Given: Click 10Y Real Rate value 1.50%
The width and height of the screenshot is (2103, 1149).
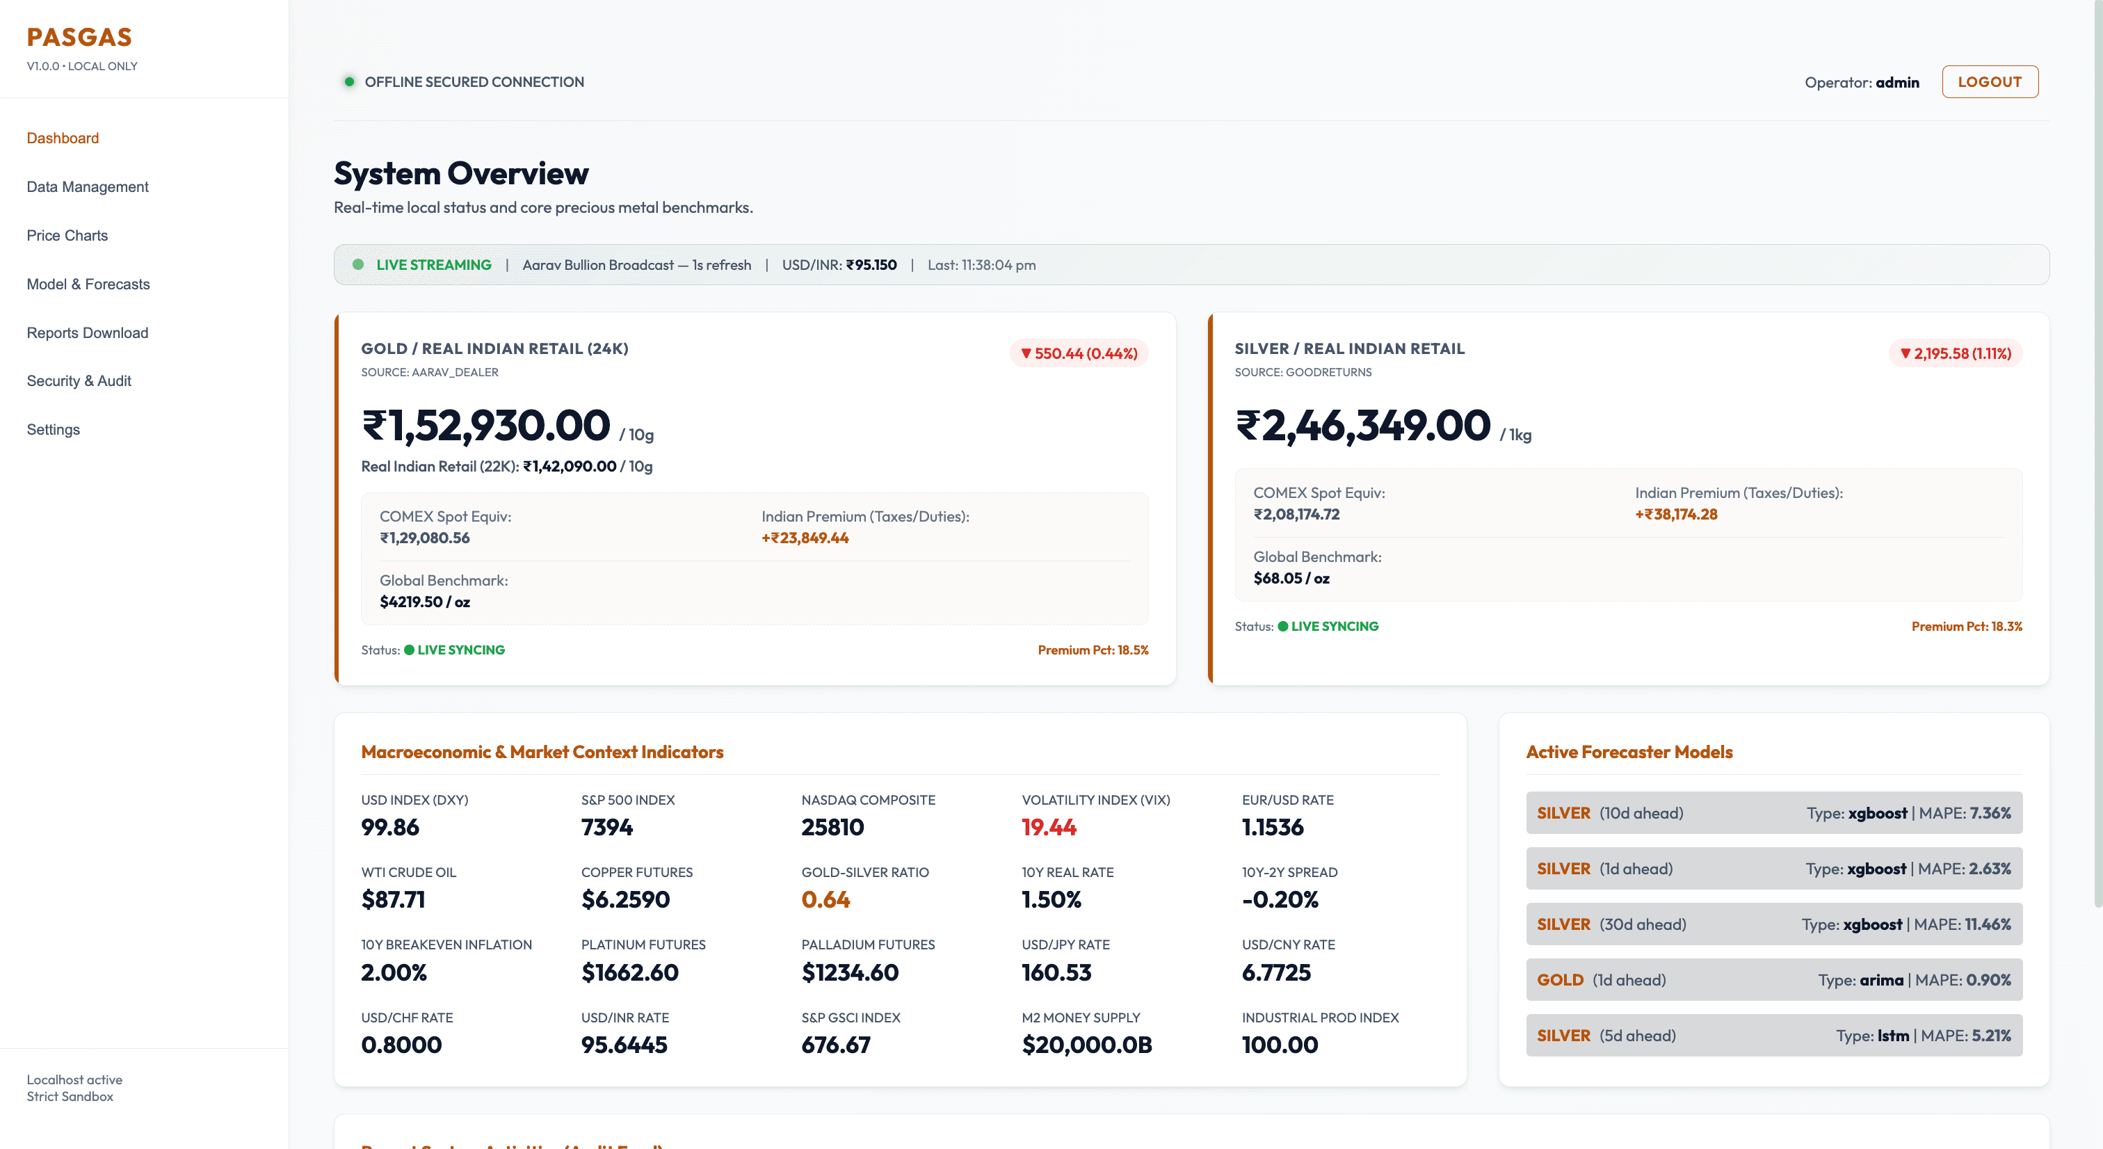Looking at the screenshot, I should coord(1051,900).
